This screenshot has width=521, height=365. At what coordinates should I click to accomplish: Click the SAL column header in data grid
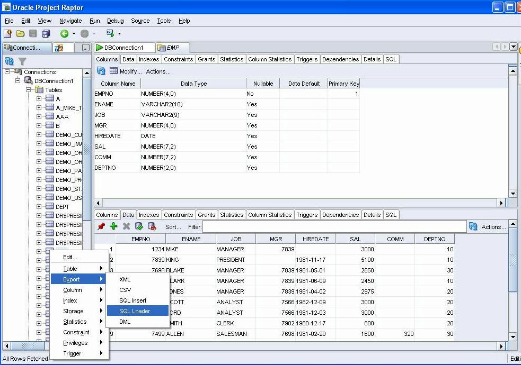coord(355,239)
